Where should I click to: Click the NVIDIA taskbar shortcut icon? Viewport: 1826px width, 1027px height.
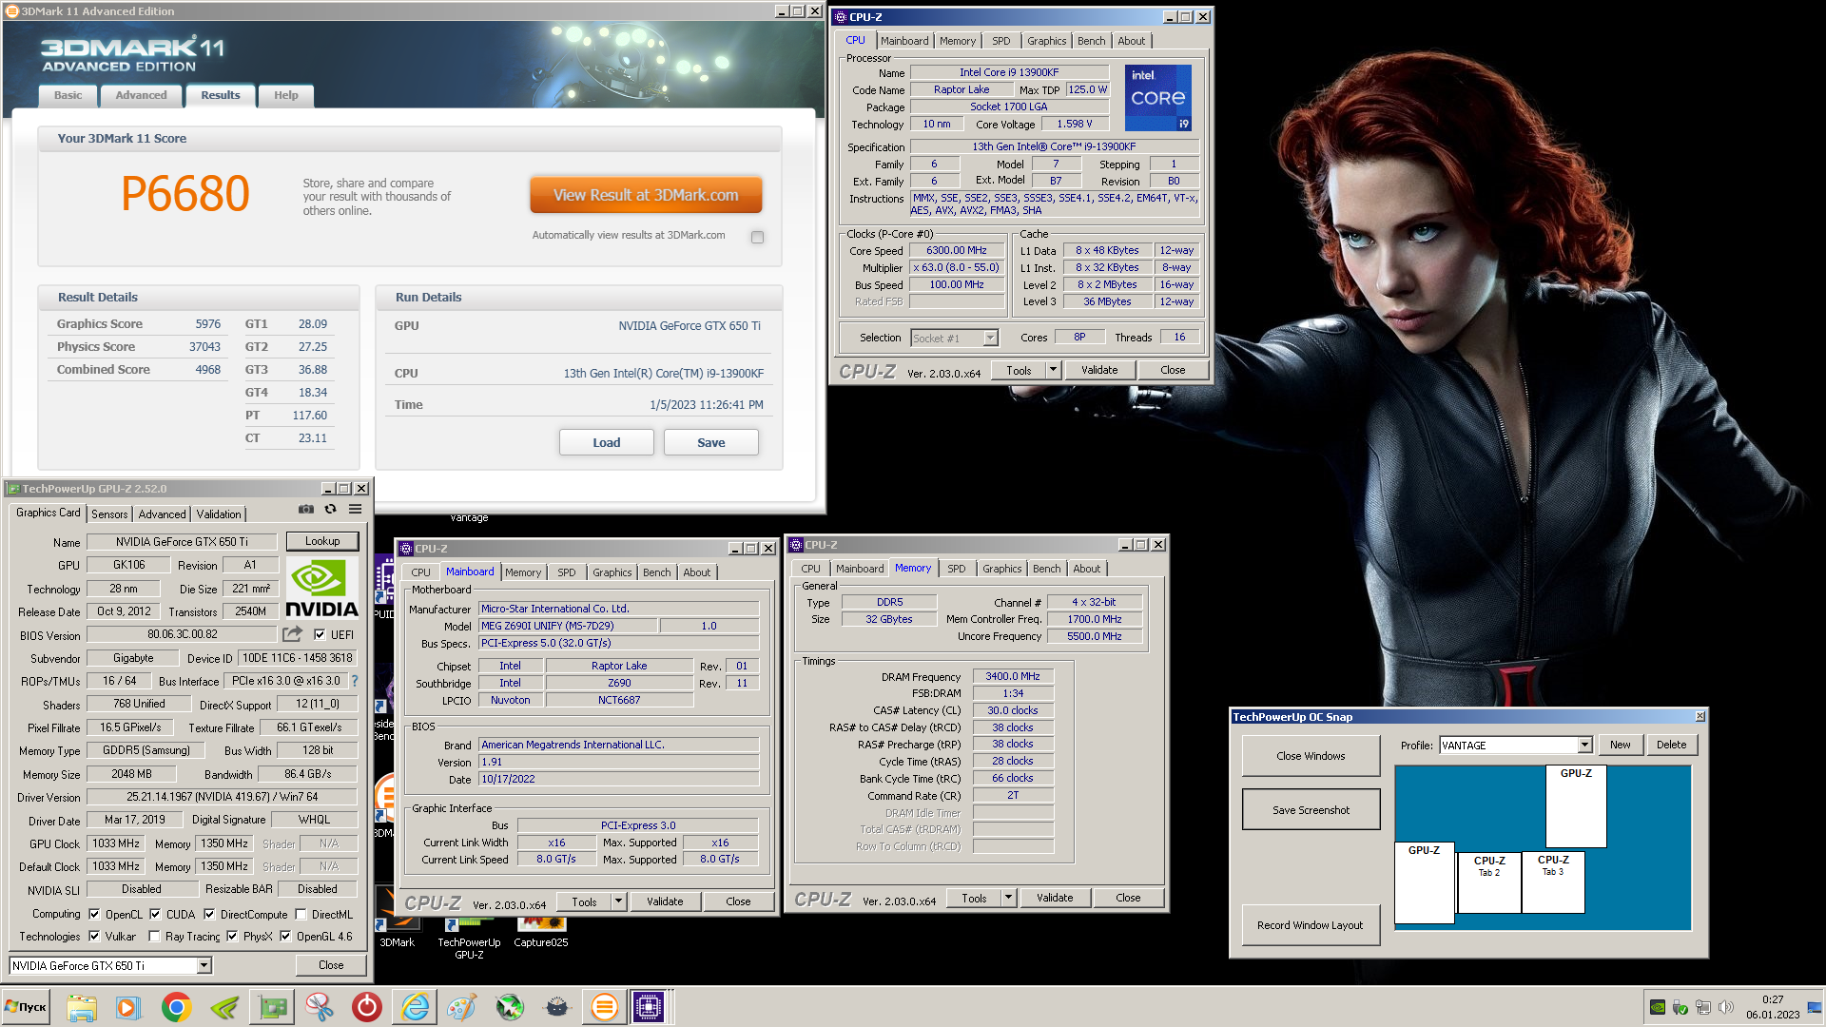[224, 1007]
